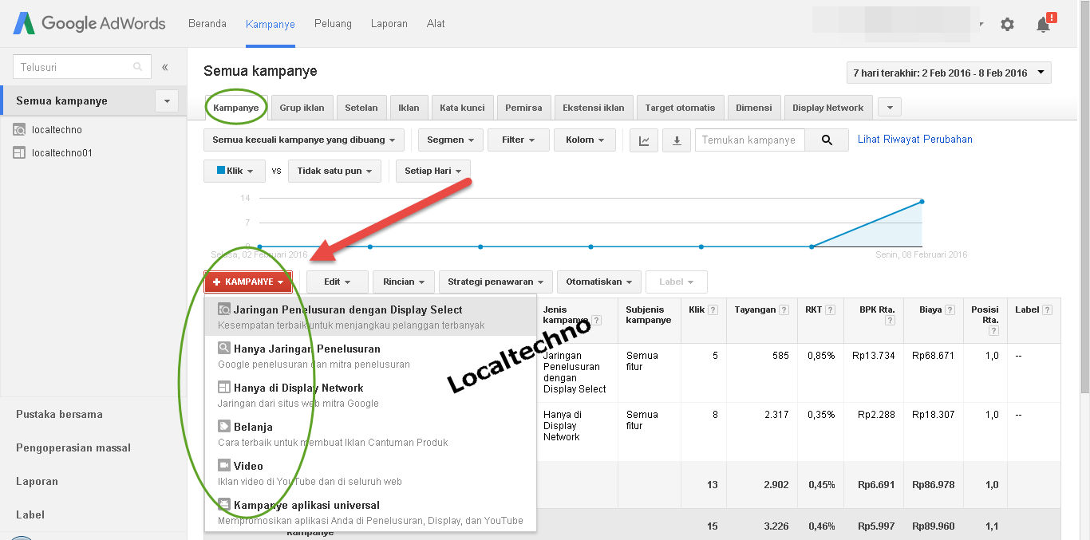Open the date range dropdown

949,73
